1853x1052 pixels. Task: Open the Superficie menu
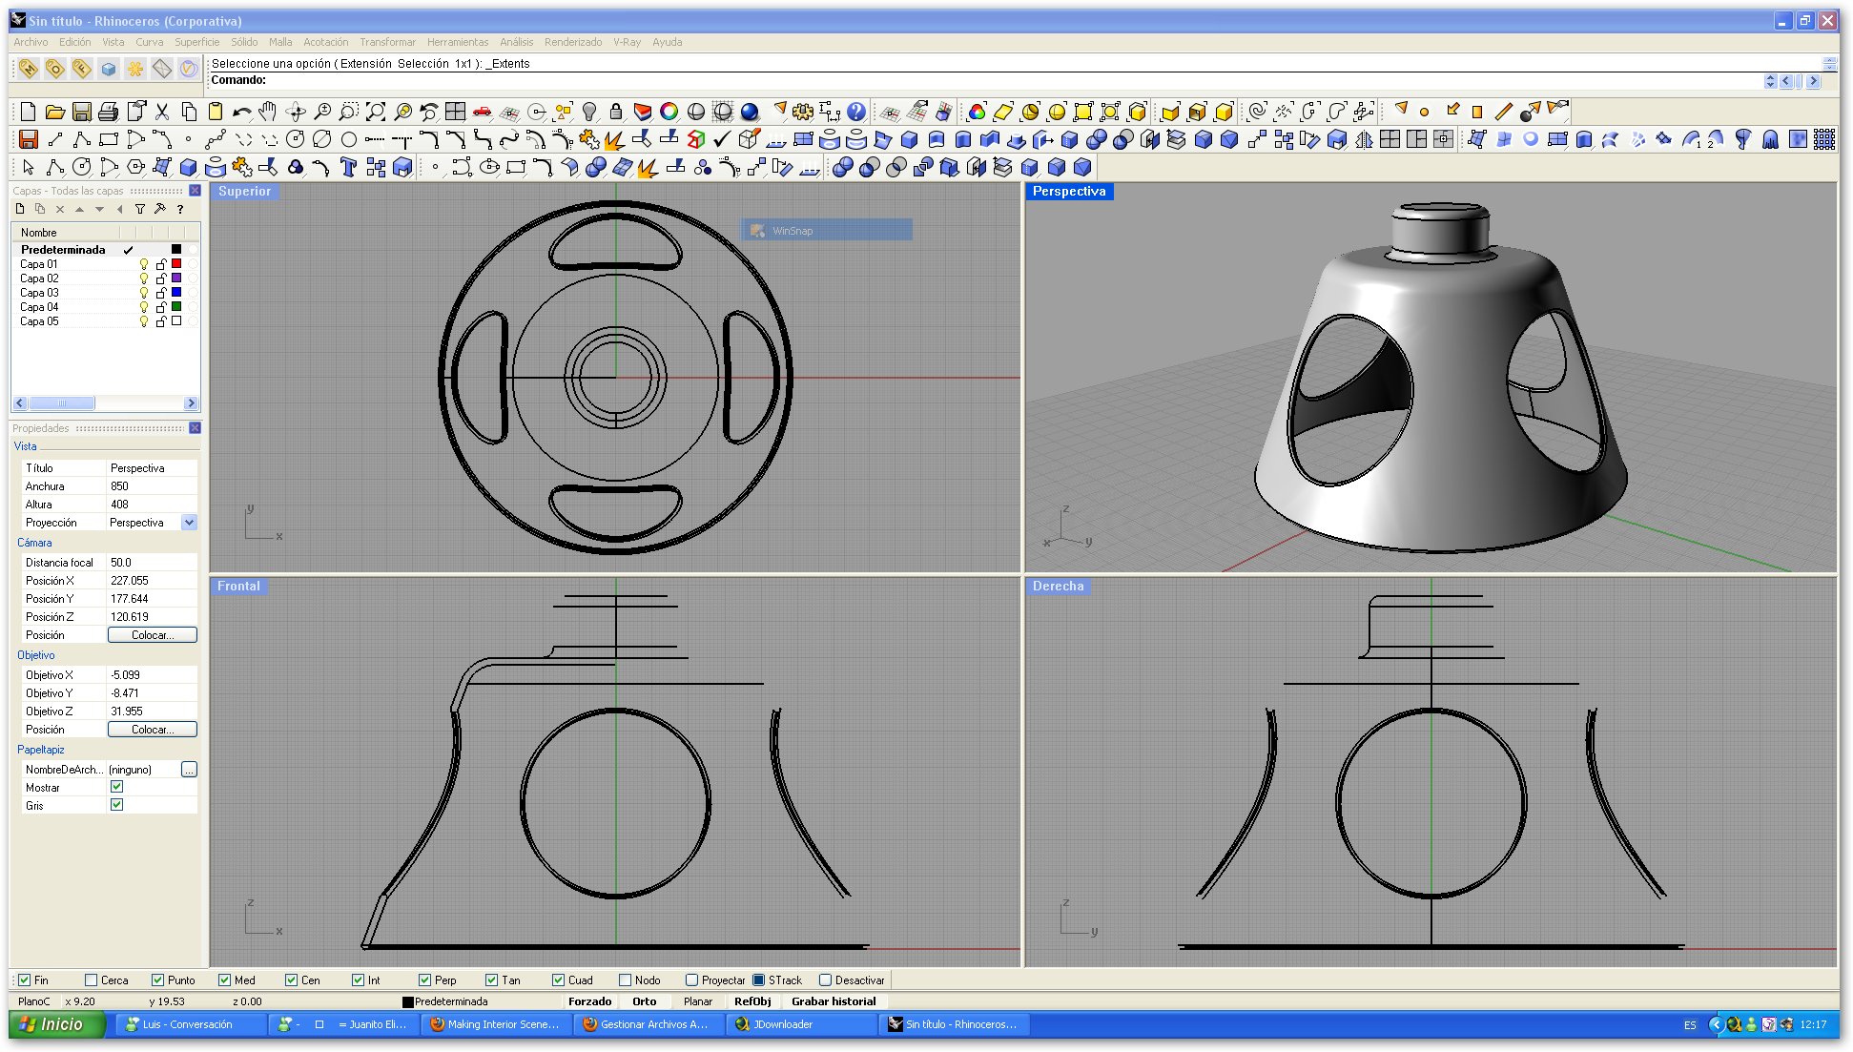coord(196,42)
